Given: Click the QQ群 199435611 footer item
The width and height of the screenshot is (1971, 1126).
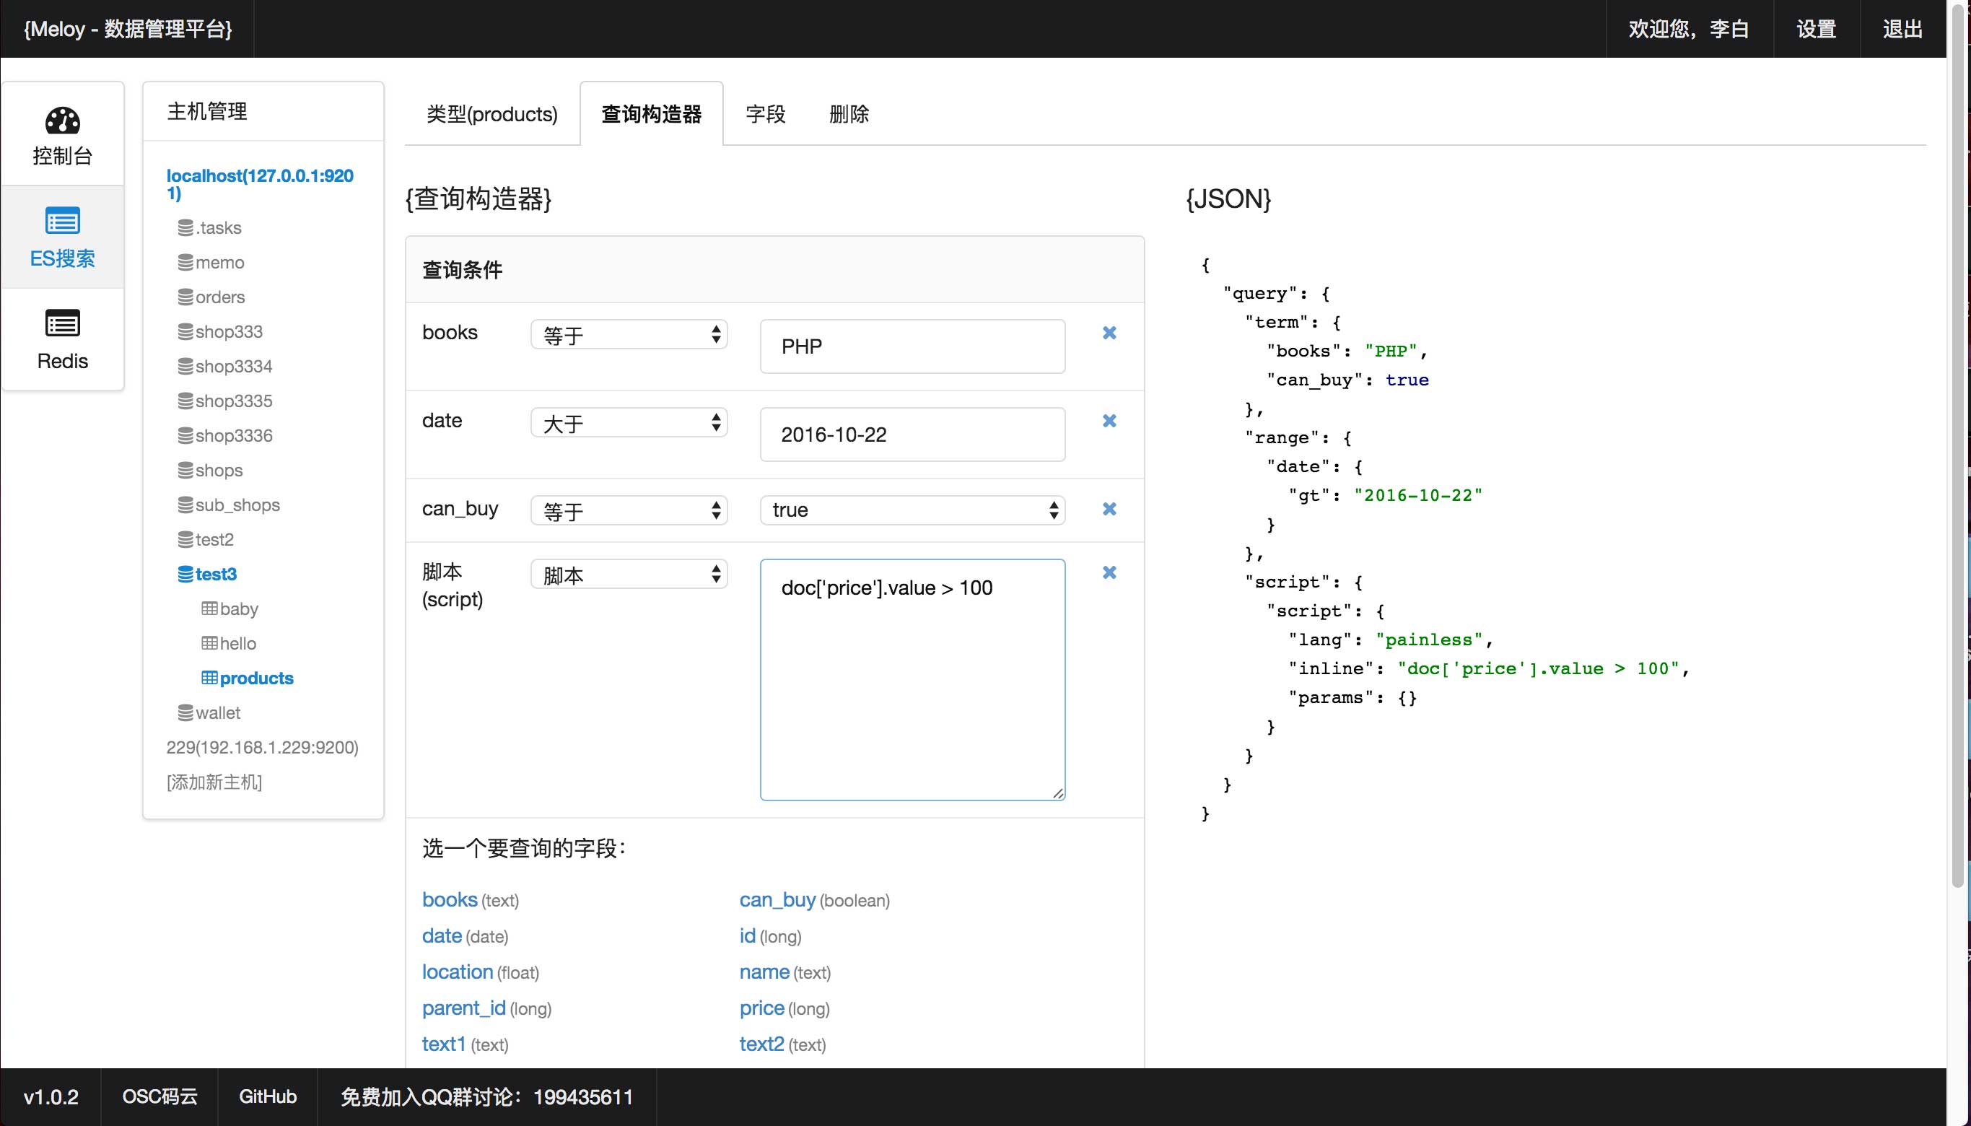Looking at the screenshot, I should (x=487, y=1096).
